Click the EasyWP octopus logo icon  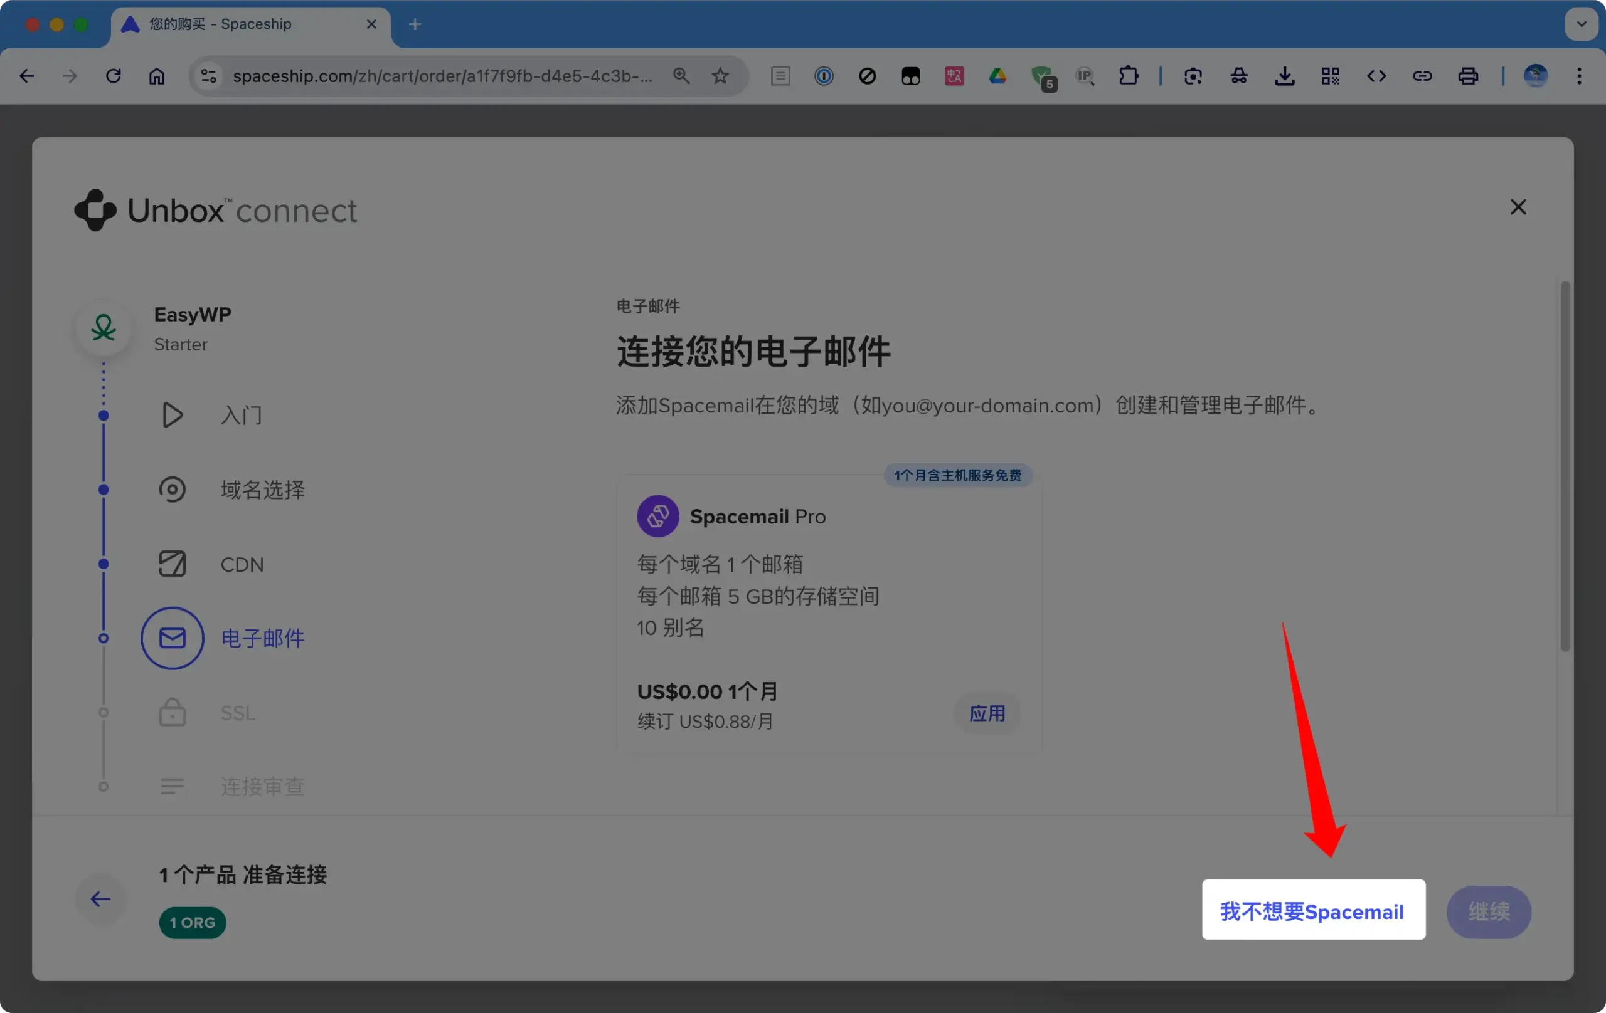[x=104, y=328]
